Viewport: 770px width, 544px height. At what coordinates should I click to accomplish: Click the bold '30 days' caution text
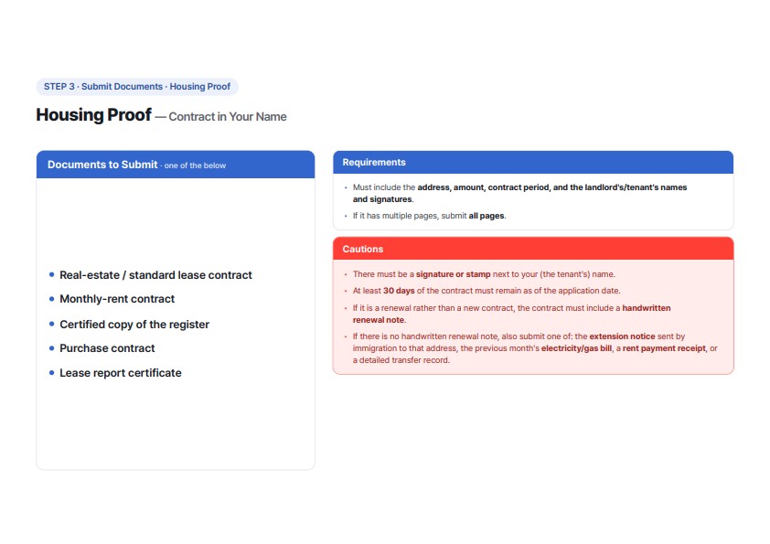pyautogui.click(x=399, y=291)
